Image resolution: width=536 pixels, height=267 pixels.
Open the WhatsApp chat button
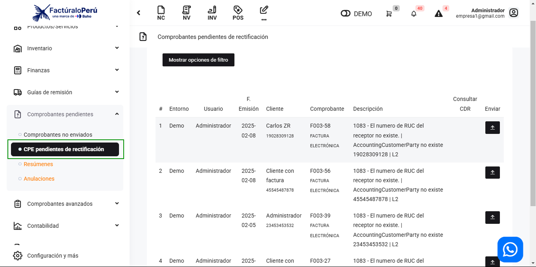coord(510,250)
